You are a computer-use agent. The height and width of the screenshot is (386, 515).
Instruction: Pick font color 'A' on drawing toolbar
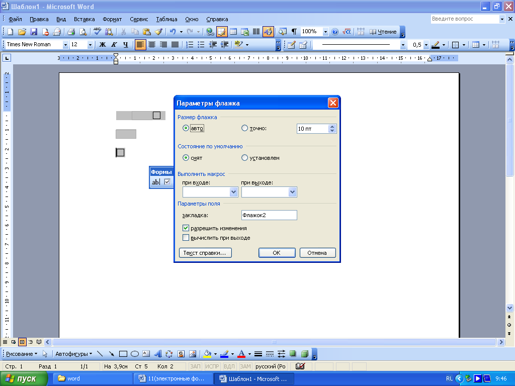tap(241, 354)
